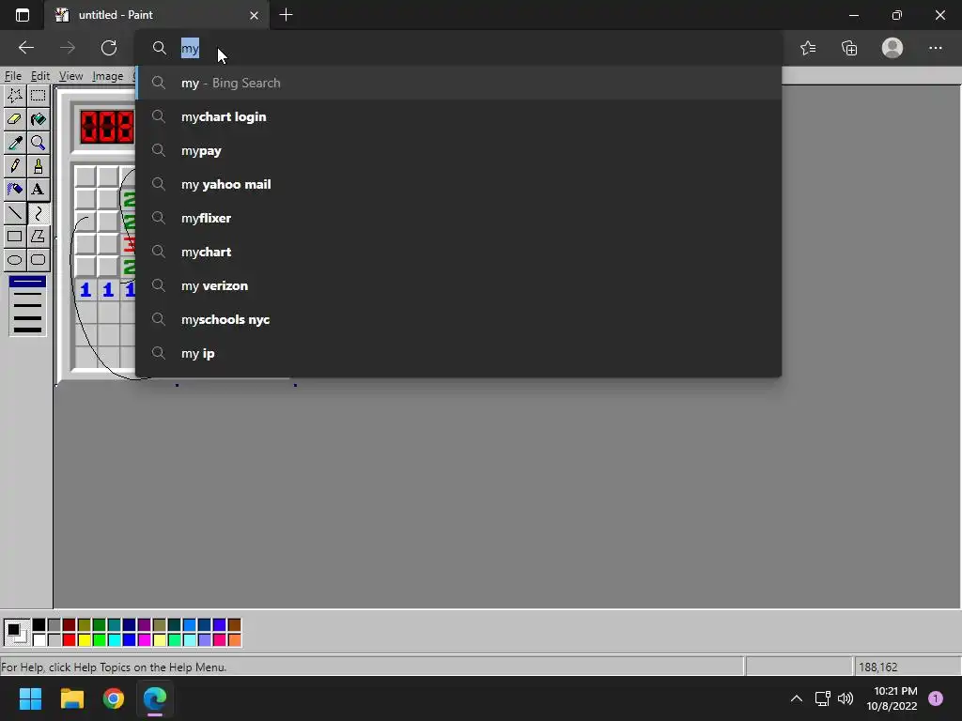The height and width of the screenshot is (721, 962).
Task: Select the Curve tool
Action: pyautogui.click(x=38, y=213)
